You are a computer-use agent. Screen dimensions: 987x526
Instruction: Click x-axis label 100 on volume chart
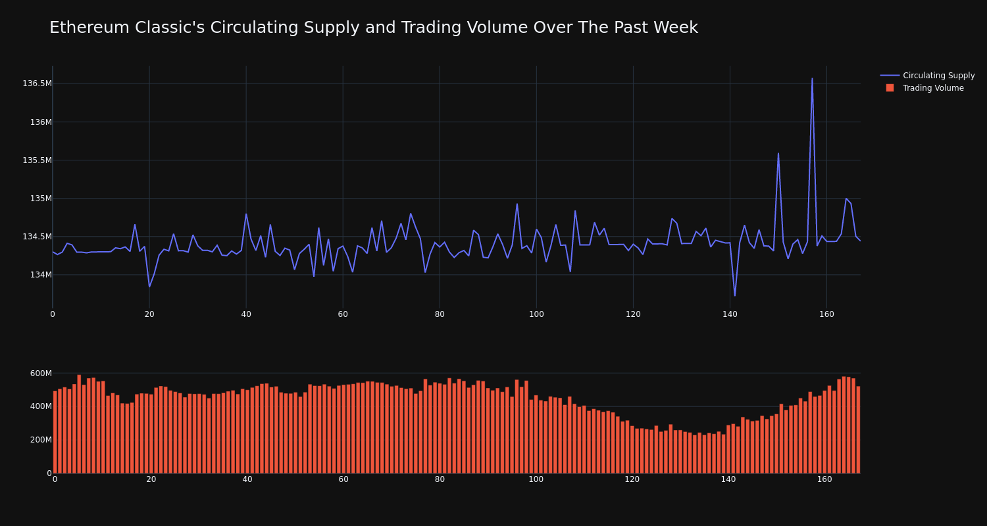(536, 479)
